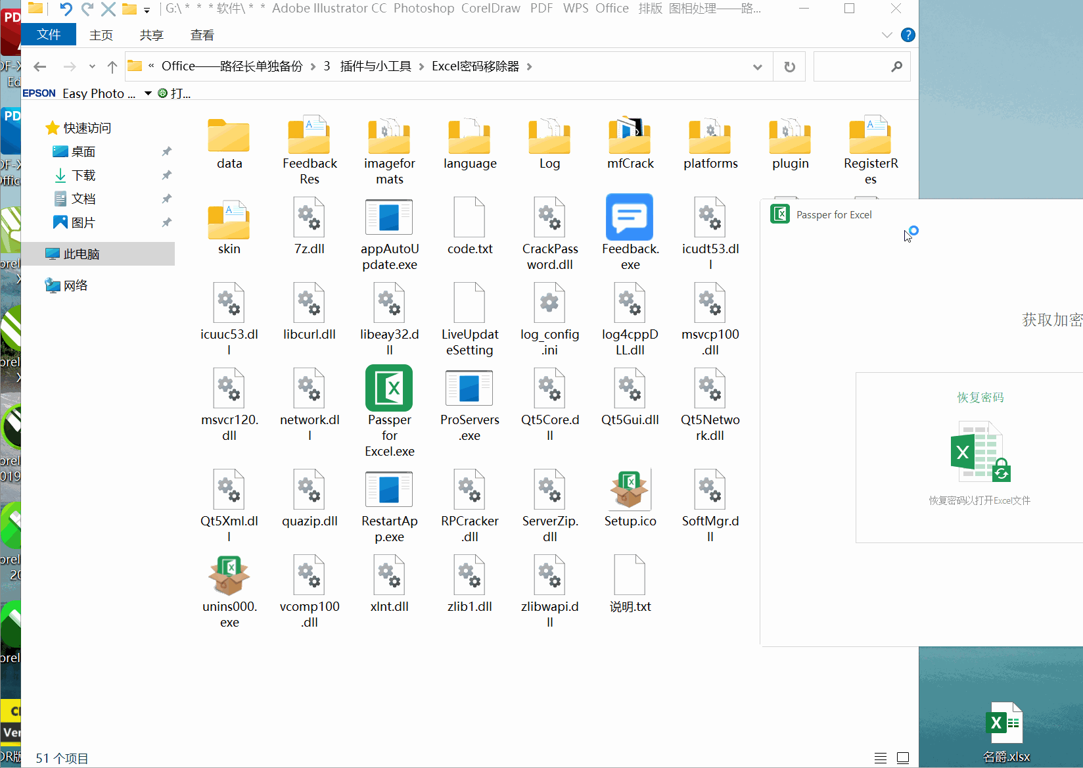Open the imageformats folder
This screenshot has height=768, width=1083.
(x=390, y=151)
